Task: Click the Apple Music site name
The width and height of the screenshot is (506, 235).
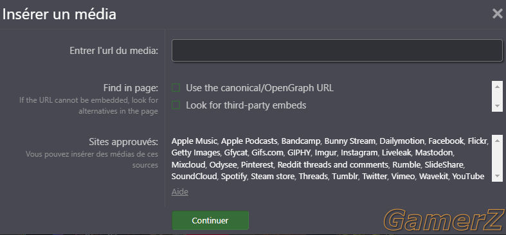Action: (194, 141)
